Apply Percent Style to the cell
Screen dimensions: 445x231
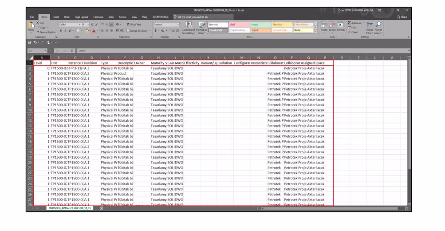[162, 31]
